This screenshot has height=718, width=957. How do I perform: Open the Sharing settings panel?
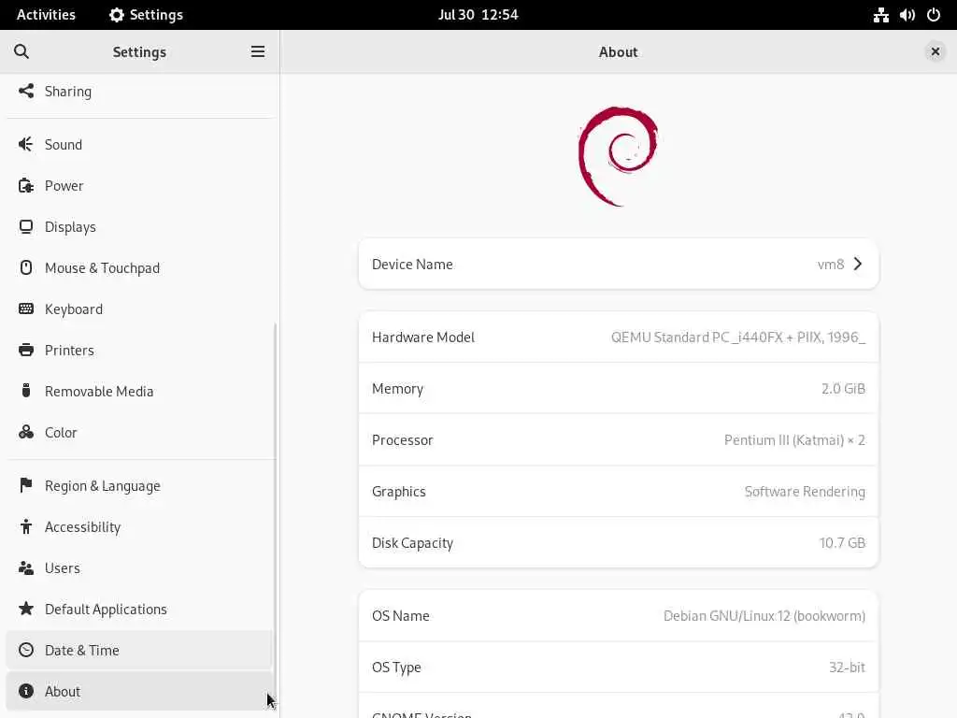pyautogui.click(x=139, y=91)
